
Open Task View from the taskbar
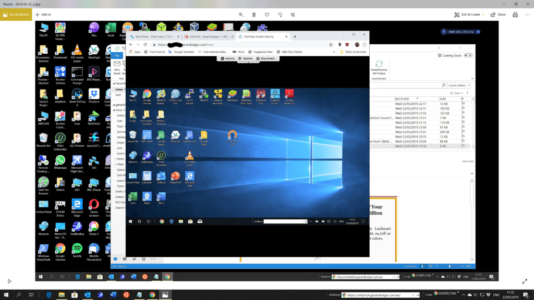click(31, 295)
